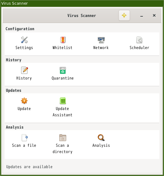Click the Analysis section heading
Image resolution: width=164 pixels, height=176 pixels.
coord(15,127)
